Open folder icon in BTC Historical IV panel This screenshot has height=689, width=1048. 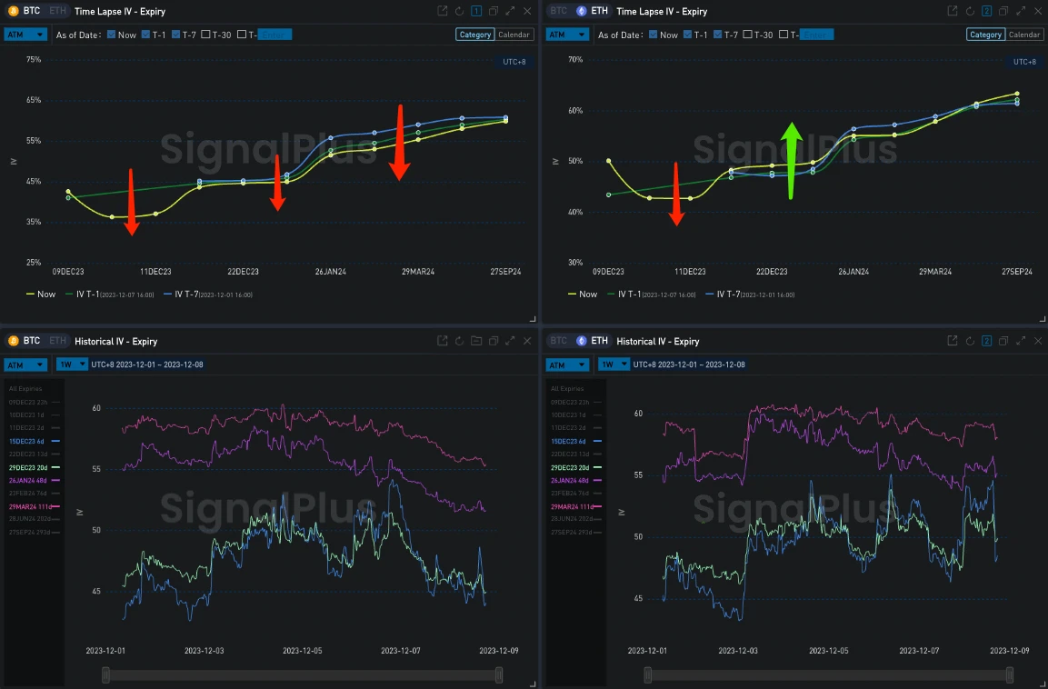coord(475,341)
